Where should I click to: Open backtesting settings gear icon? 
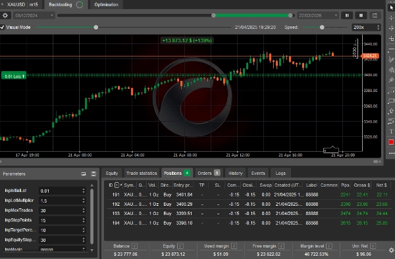(x=5, y=15)
